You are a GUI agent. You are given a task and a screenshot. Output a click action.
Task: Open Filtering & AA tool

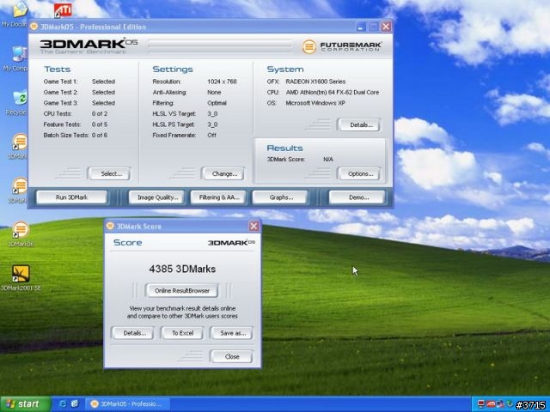click(x=219, y=197)
